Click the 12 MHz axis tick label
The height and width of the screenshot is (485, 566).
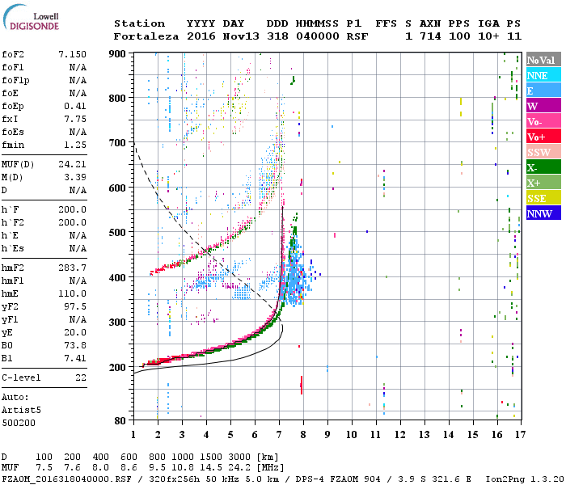pos(400,435)
